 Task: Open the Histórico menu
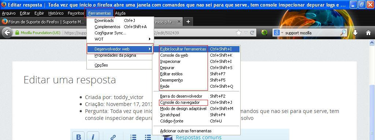(56, 14)
